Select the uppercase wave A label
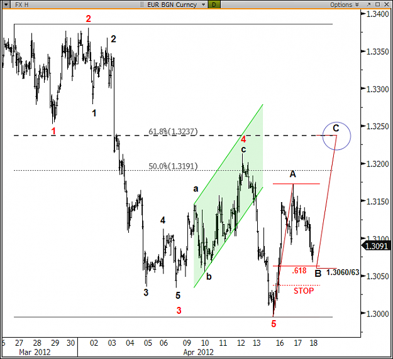Image resolution: width=393 pixels, height=359 pixels. coord(293,174)
